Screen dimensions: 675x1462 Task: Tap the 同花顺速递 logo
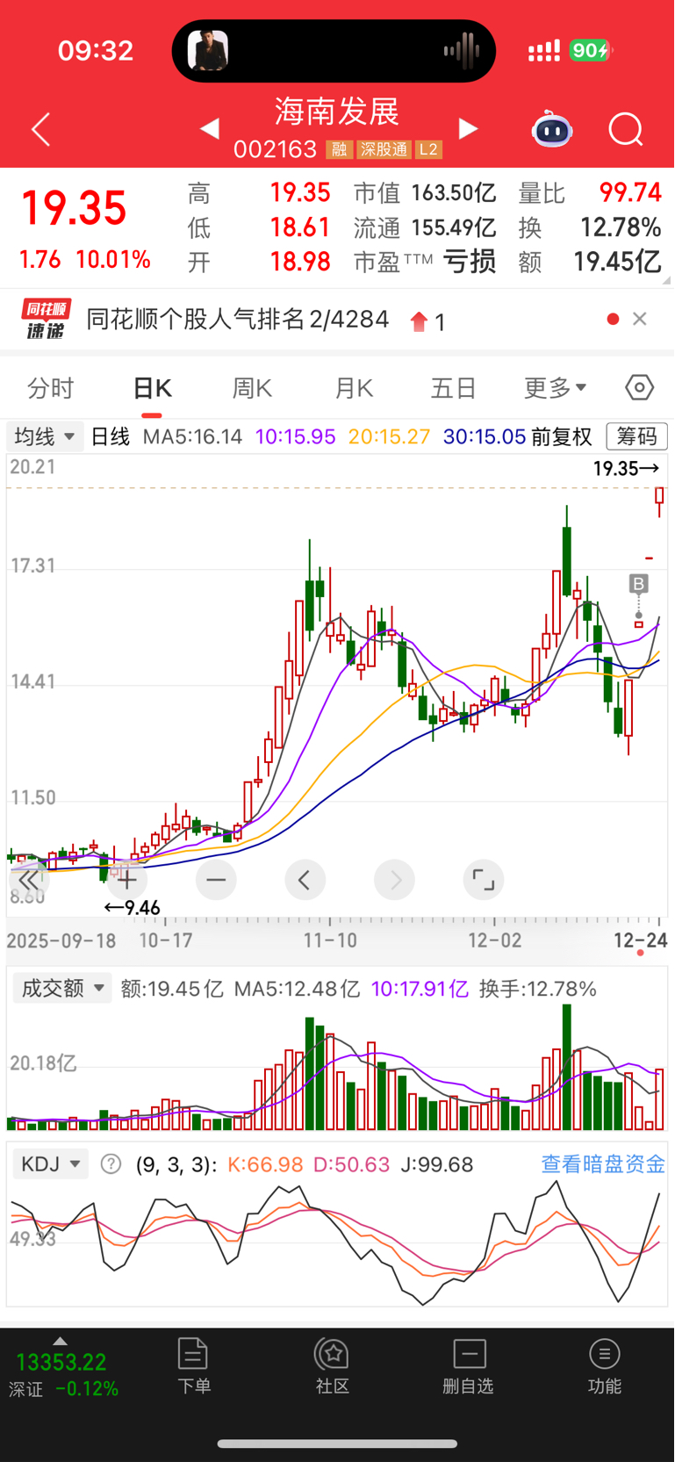click(x=46, y=320)
